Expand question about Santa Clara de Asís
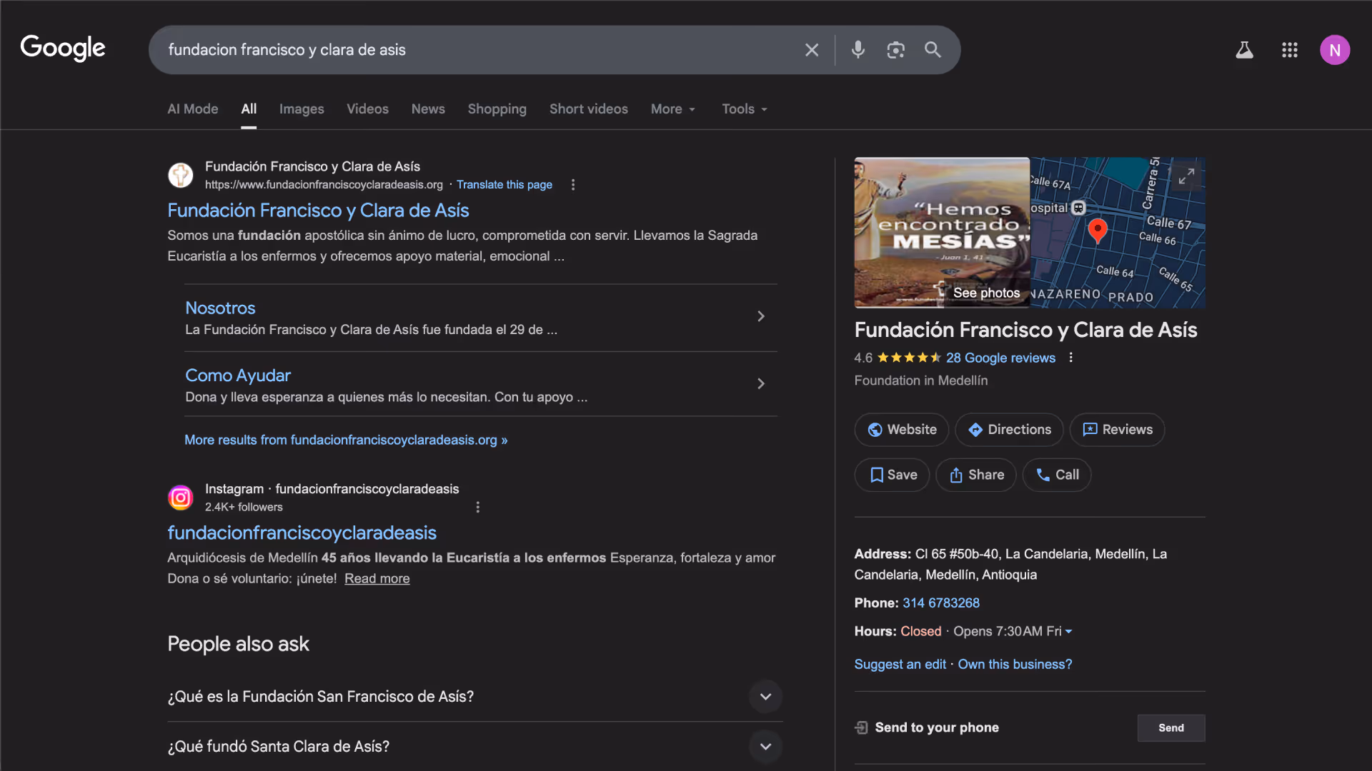The width and height of the screenshot is (1372, 771). [x=475, y=747]
